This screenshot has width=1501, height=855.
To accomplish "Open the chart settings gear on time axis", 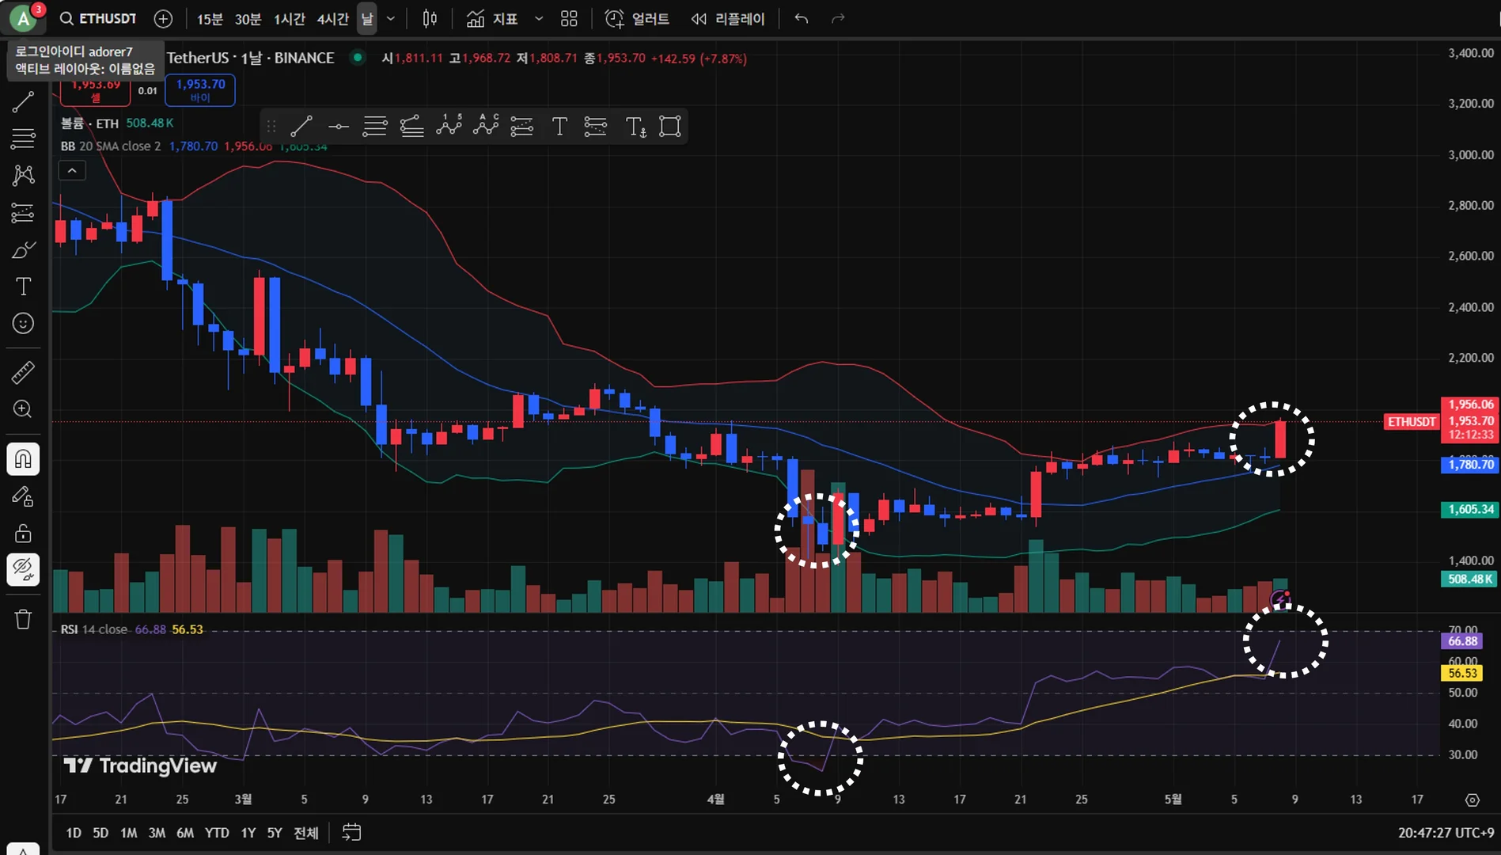I will pos(1473,800).
